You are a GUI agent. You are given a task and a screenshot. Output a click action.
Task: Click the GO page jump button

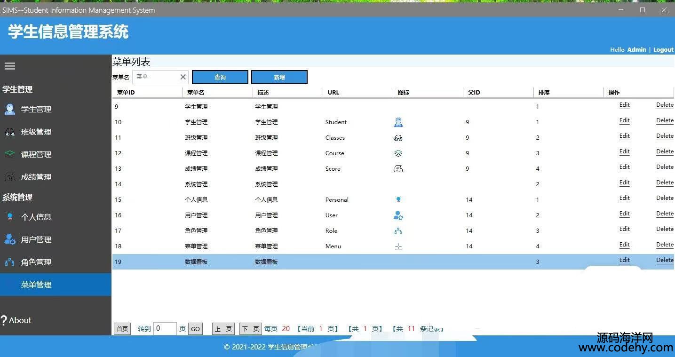[x=195, y=329]
